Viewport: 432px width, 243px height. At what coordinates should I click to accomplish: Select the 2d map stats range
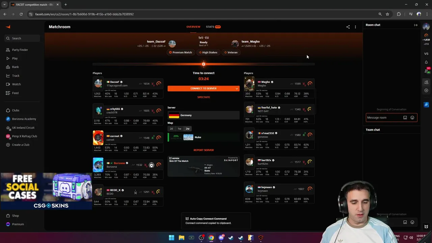171,129
